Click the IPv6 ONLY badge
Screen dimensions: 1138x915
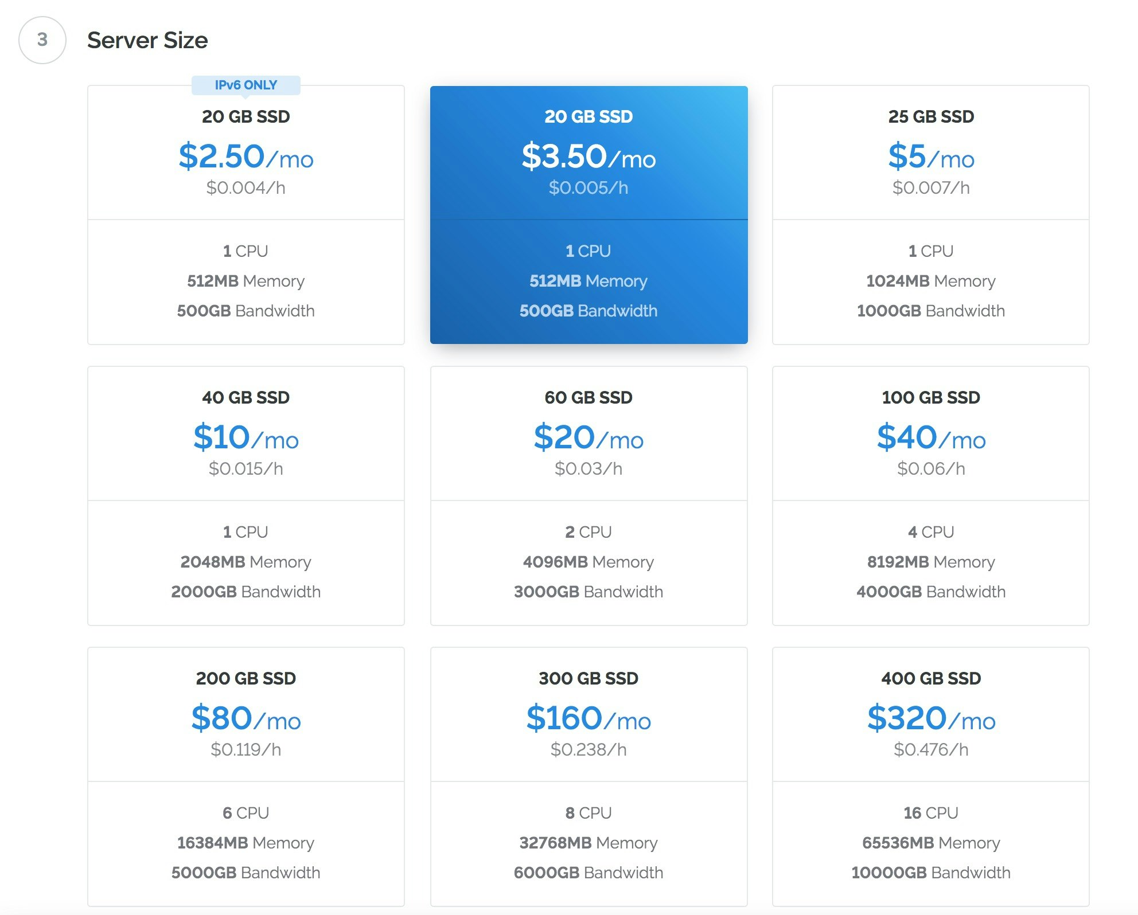click(x=245, y=85)
